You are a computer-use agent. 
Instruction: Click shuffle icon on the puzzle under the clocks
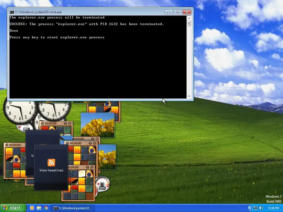click(69, 123)
